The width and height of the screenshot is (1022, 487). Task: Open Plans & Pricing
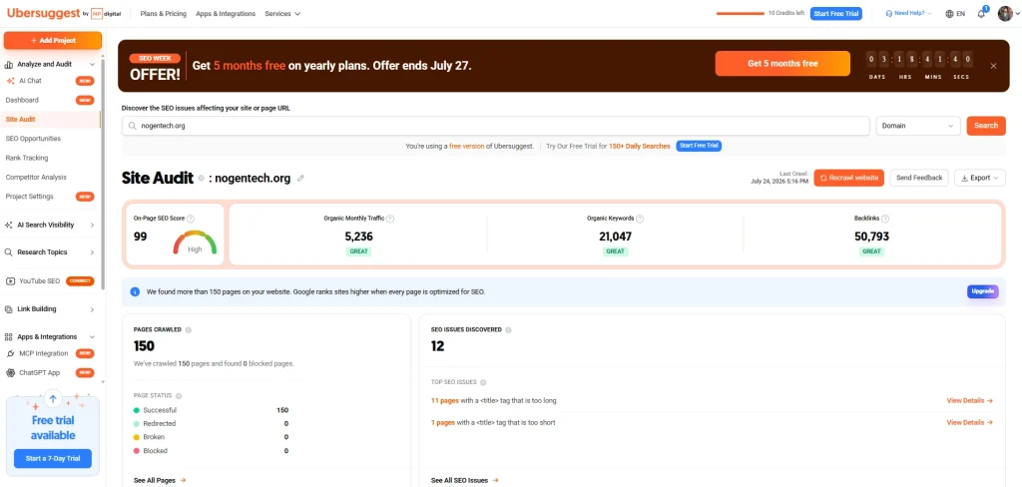pos(163,14)
